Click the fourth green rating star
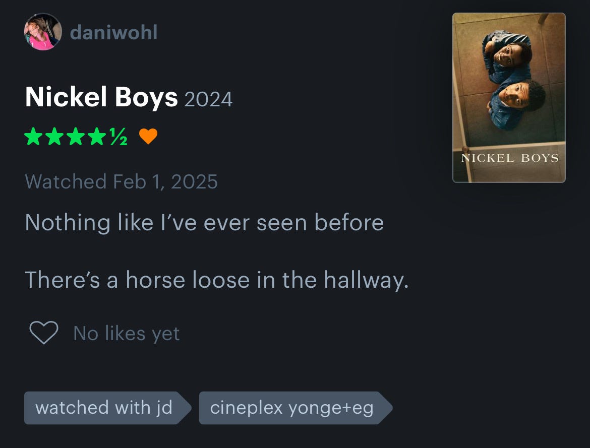The image size is (590, 448). pyautogui.click(x=97, y=136)
